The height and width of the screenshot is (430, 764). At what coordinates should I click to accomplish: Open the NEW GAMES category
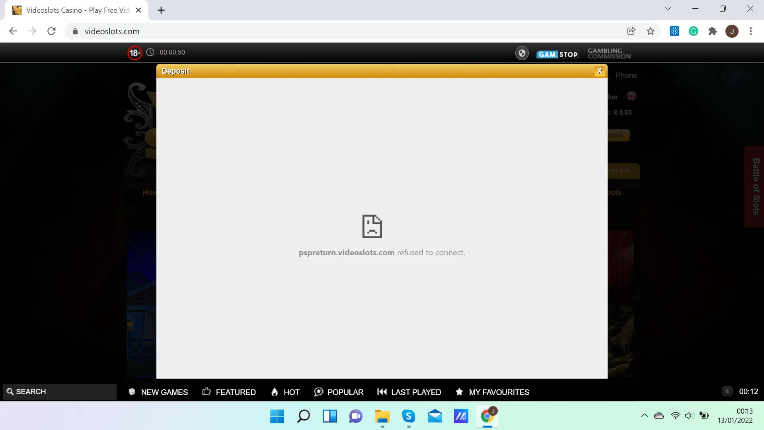coord(158,392)
